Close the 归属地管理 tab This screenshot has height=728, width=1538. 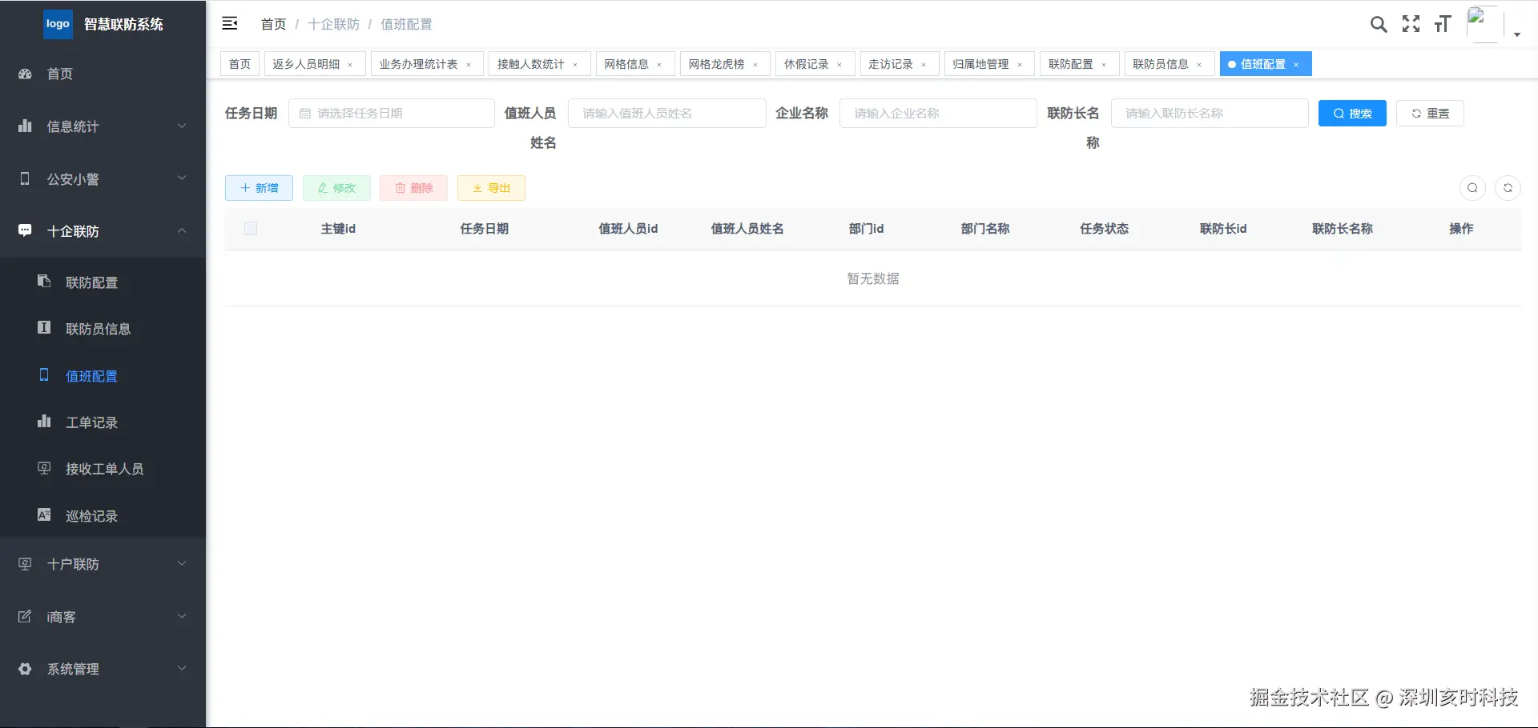pyautogui.click(x=1020, y=65)
